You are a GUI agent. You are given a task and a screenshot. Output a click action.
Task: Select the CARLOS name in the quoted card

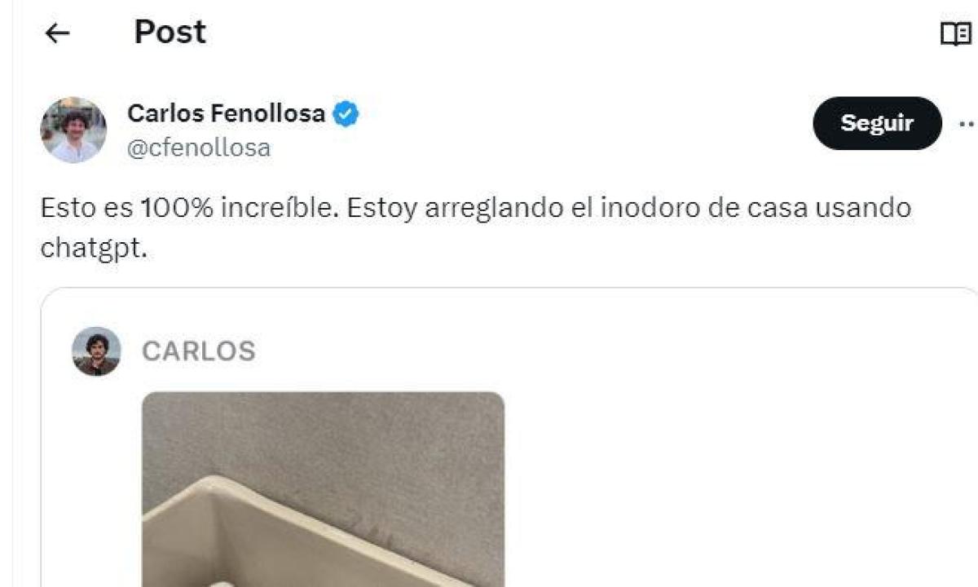198,351
